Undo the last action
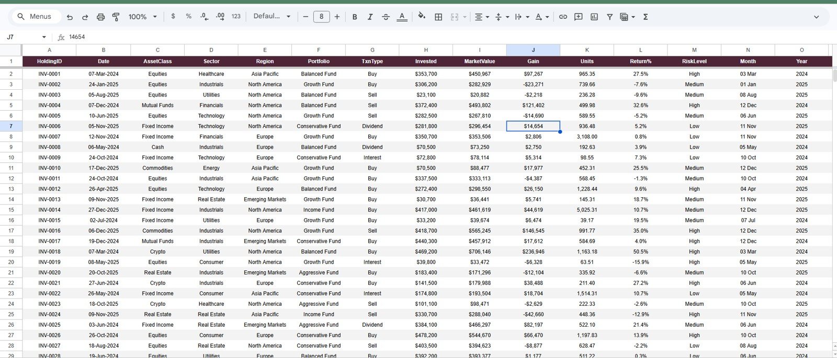The width and height of the screenshot is (837, 358). coord(70,17)
